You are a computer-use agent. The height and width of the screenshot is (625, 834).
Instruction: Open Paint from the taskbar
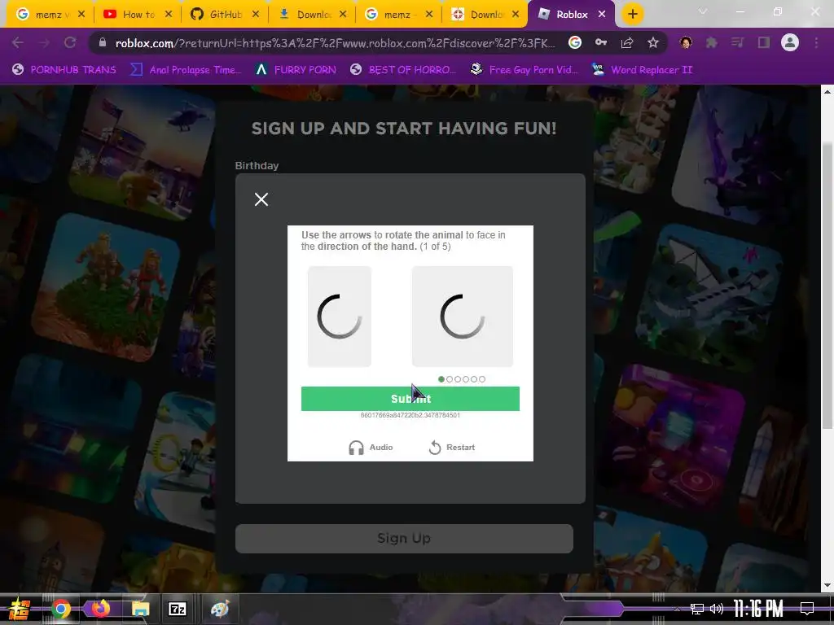(x=220, y=609)
